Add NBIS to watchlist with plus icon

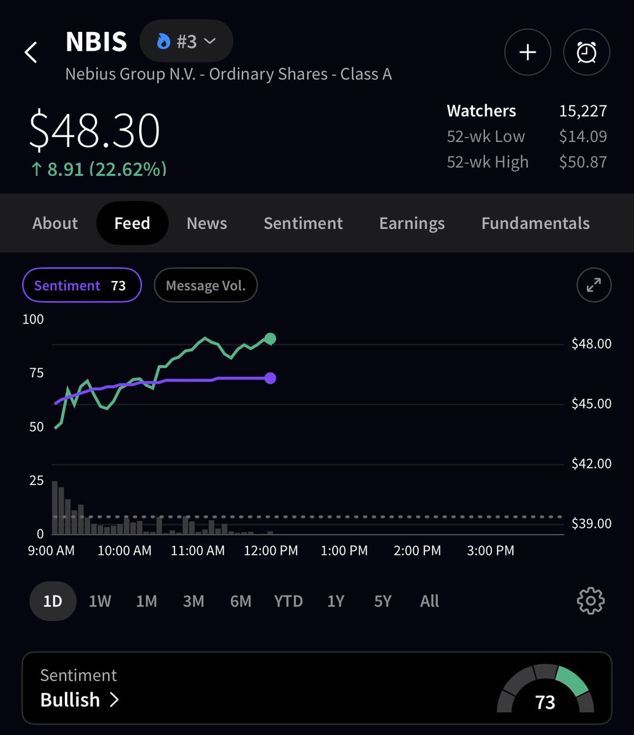point(527,53)
